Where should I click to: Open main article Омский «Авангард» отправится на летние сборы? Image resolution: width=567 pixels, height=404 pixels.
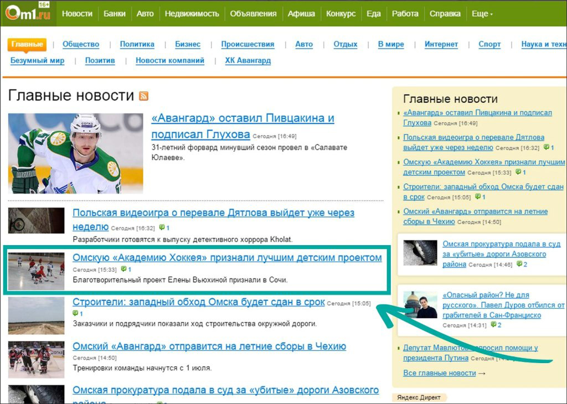(x=209, y=346)
